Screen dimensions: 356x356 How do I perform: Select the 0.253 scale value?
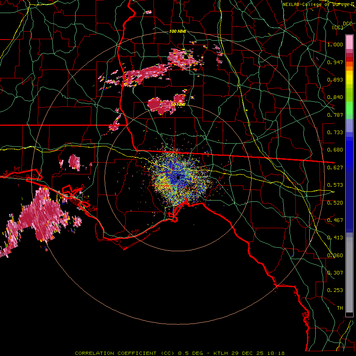pyautogui.click(x=335, y=290)
